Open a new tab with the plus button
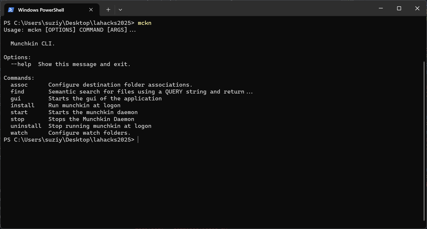 108,10
